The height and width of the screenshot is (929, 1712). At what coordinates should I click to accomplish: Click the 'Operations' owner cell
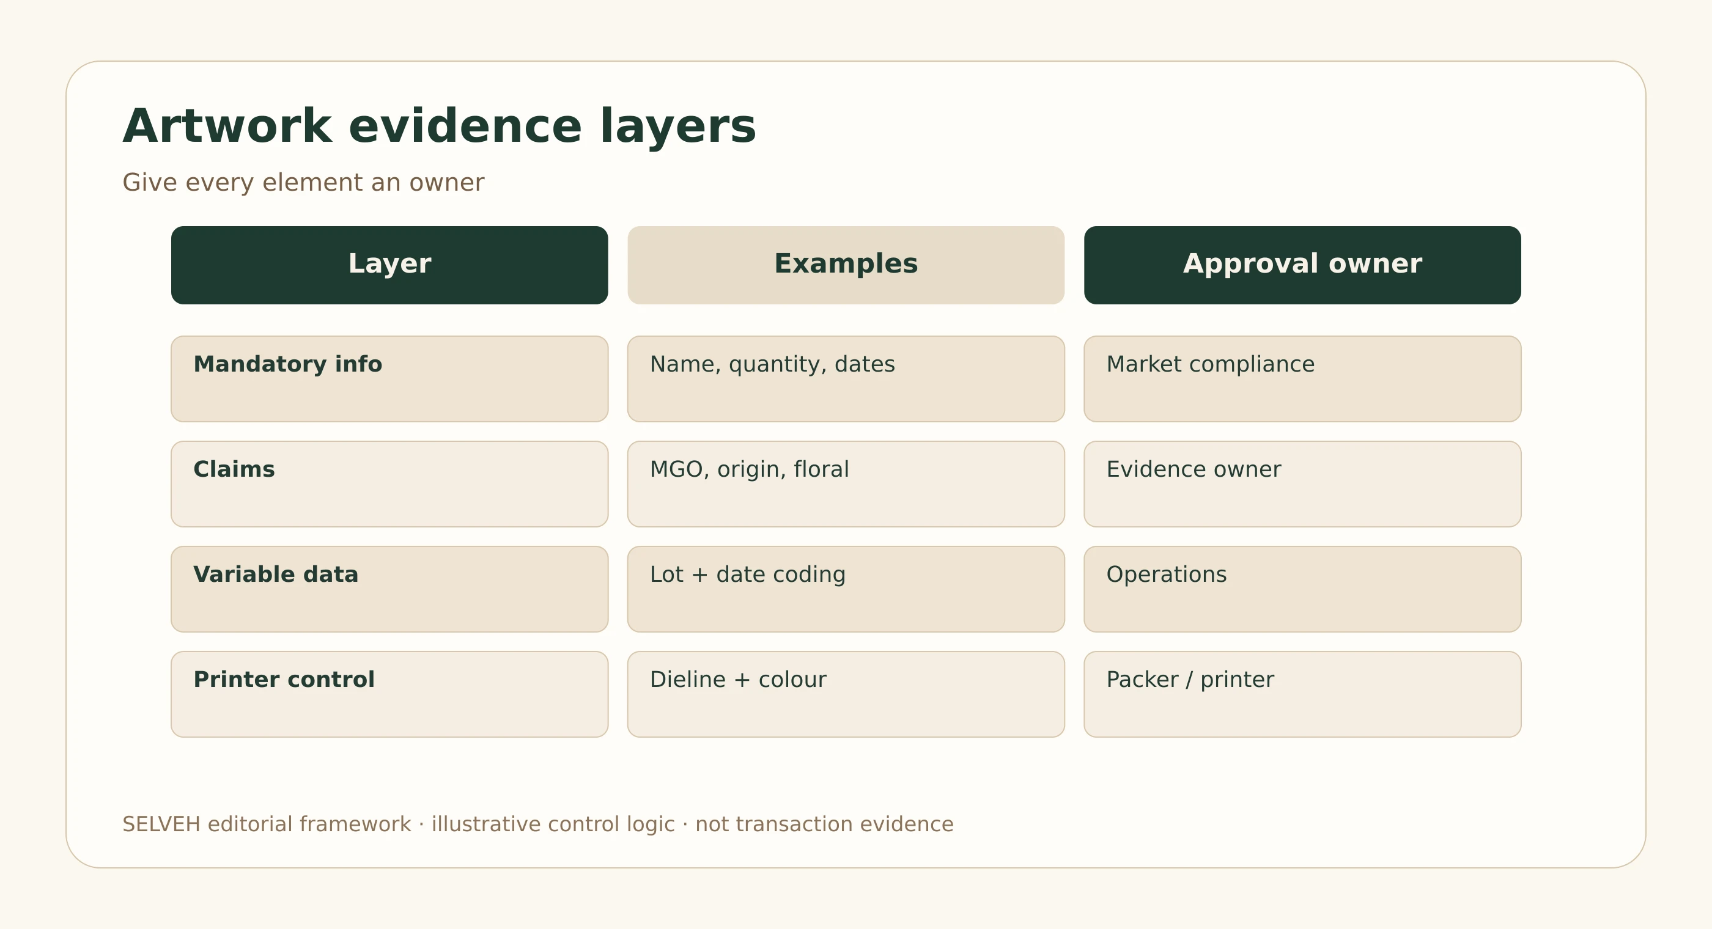[1302, 589]
